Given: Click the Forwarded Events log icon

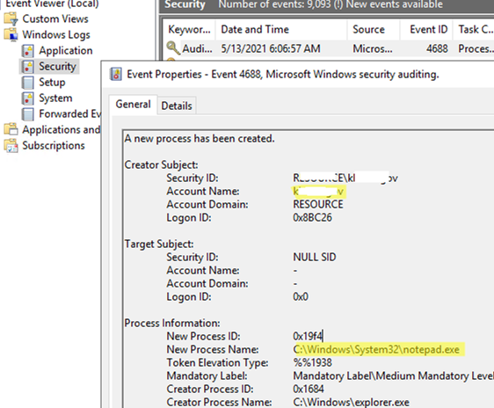Looking at the screenshot, I should point(28,114).
